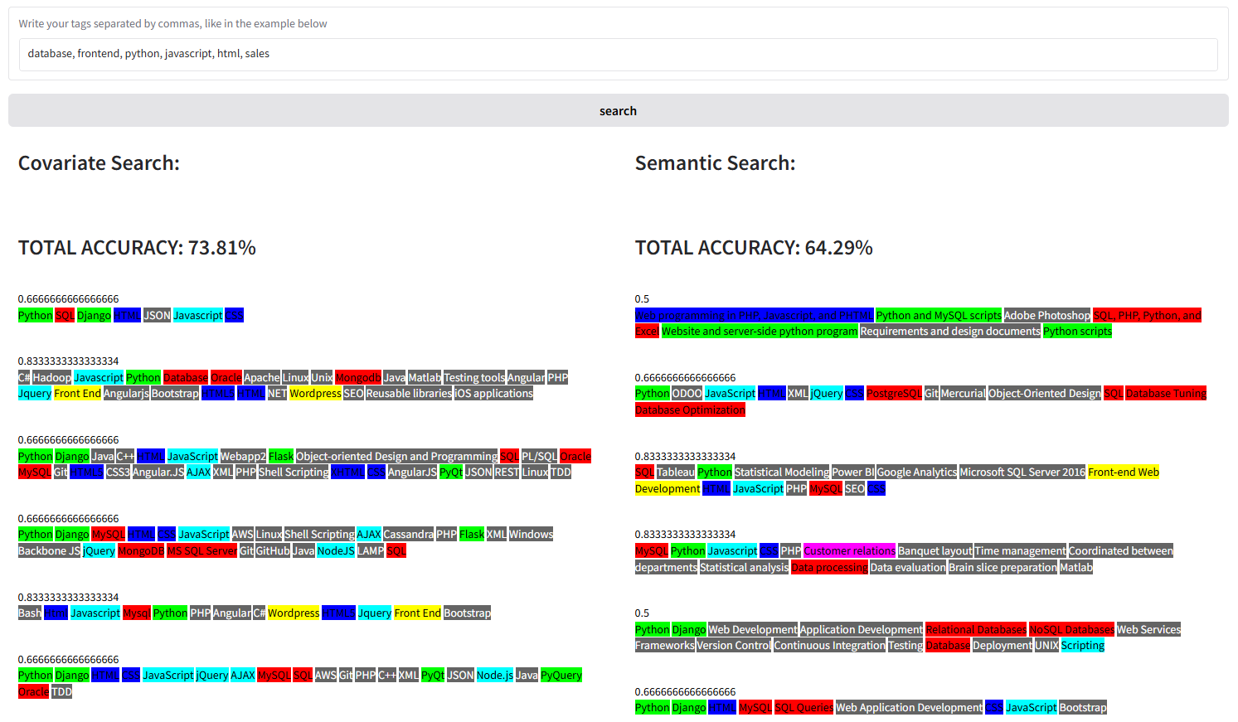Click the Angular.JS tag
Screen dimensions: 1238x722
(x=158, y=472)
